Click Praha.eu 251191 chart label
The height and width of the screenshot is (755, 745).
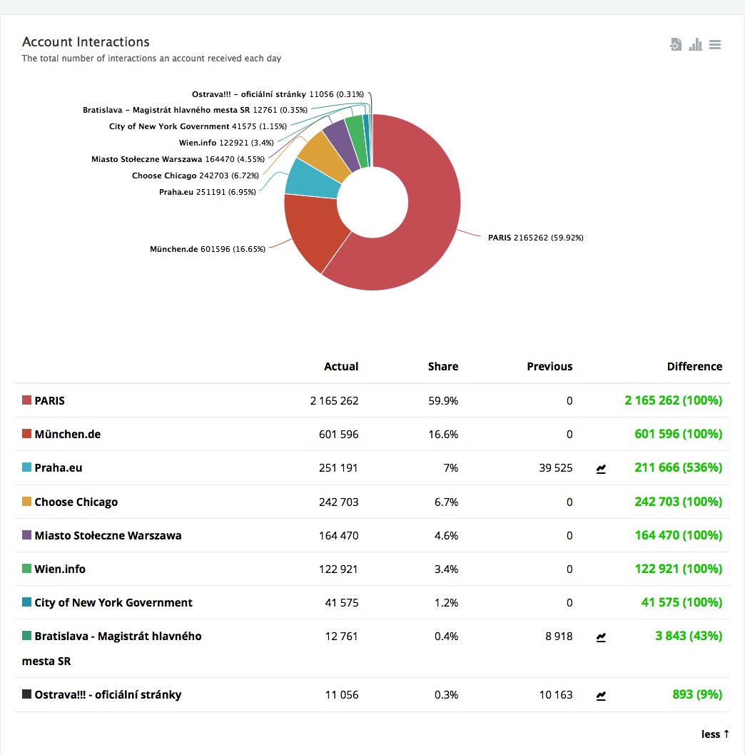click(x=208, y=192)
